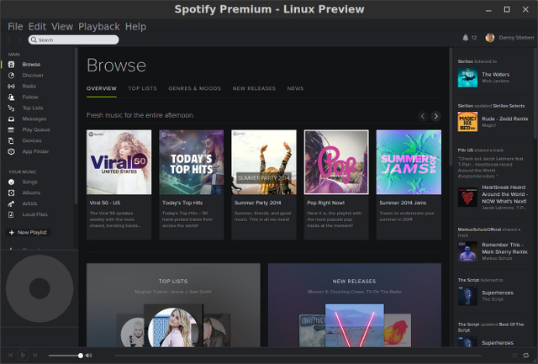Show next fresh music playlists
The image size is (538, 364).
pos(435,116)
